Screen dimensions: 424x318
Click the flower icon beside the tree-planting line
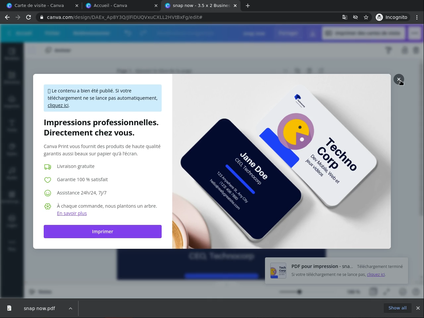[x=48, y=206]
